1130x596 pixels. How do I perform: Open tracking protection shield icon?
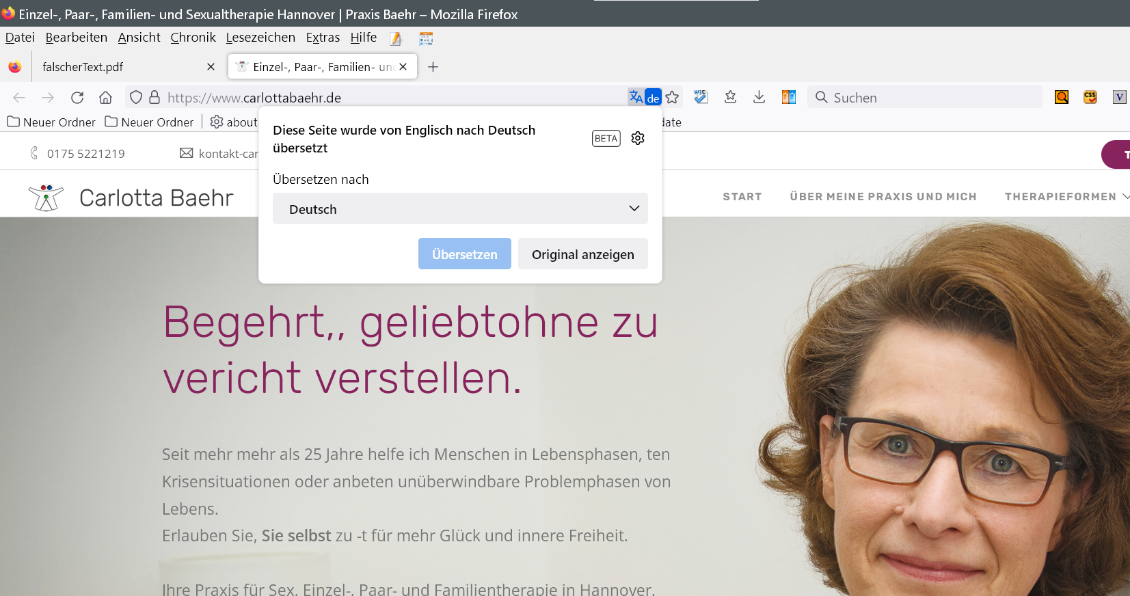(136, 98)
